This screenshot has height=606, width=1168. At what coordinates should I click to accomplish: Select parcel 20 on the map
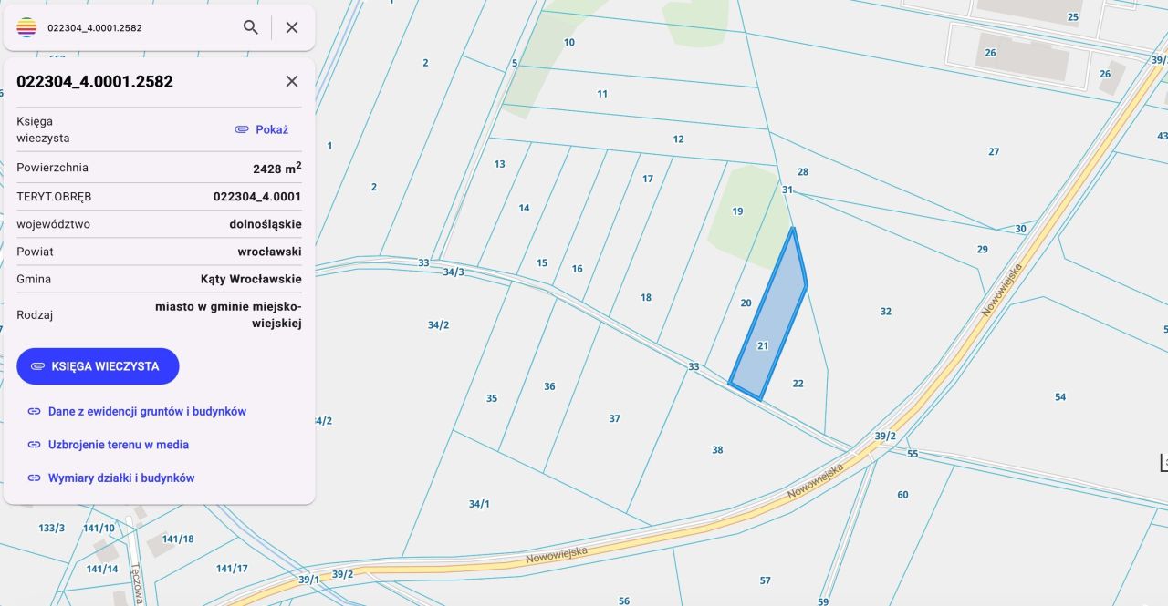pyautogui.click(x=746, y=303)
